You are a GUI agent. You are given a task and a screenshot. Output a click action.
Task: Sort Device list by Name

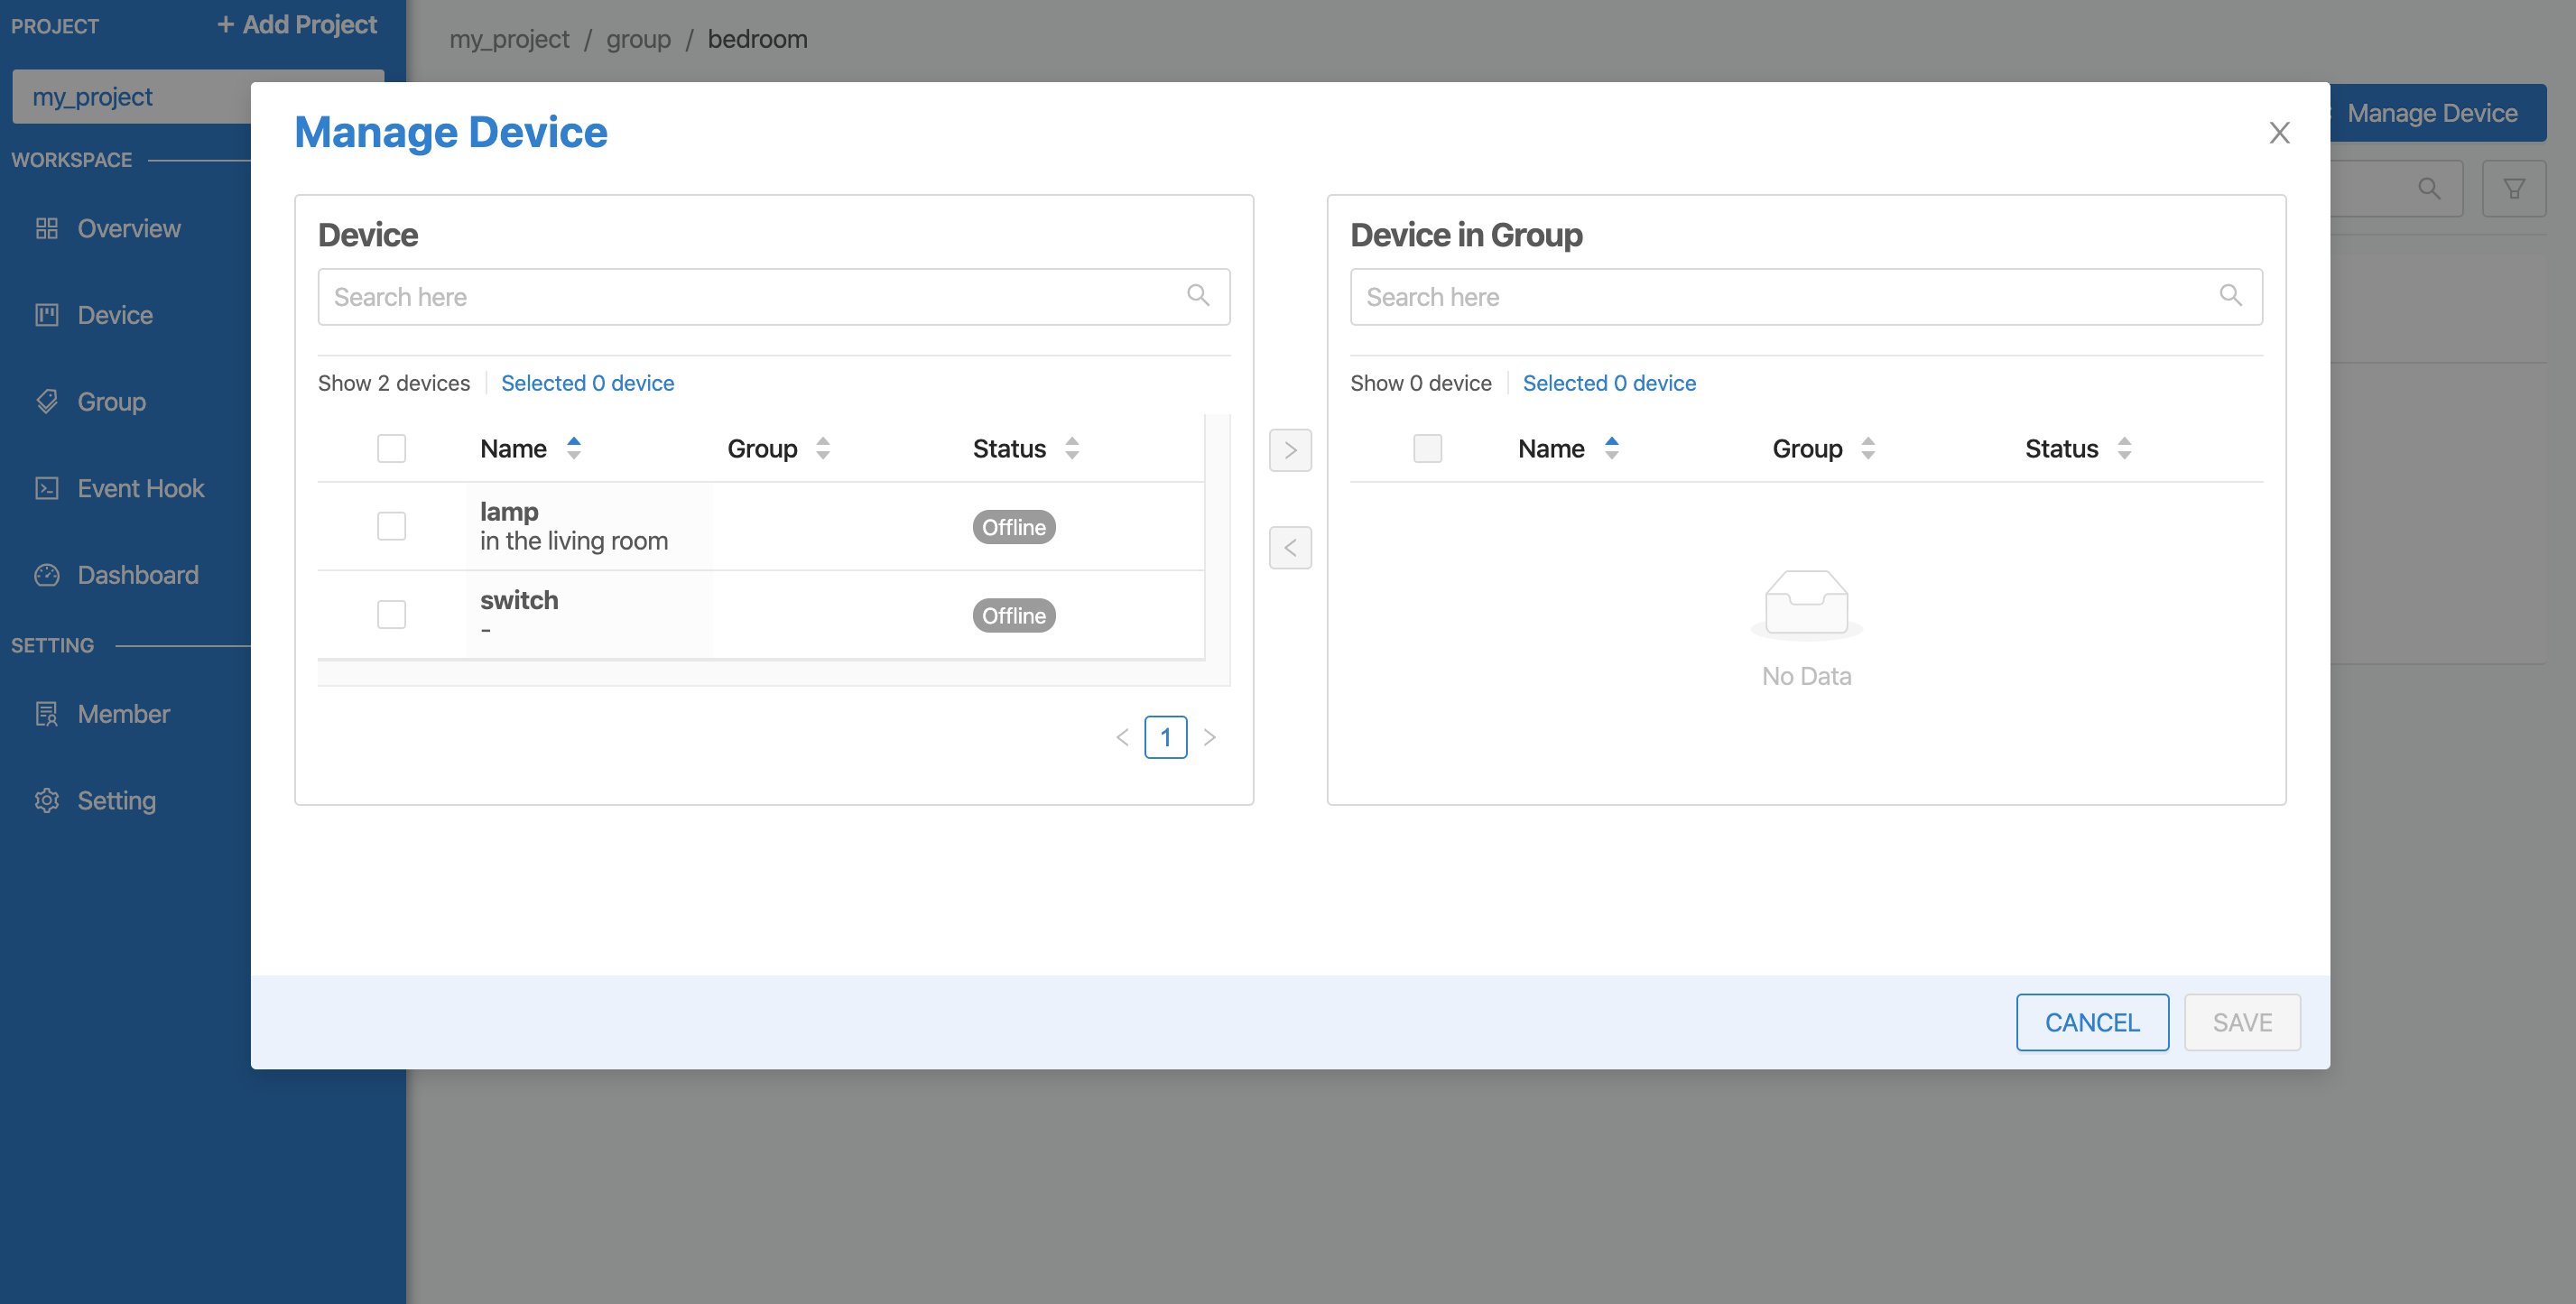coord(573,448)
